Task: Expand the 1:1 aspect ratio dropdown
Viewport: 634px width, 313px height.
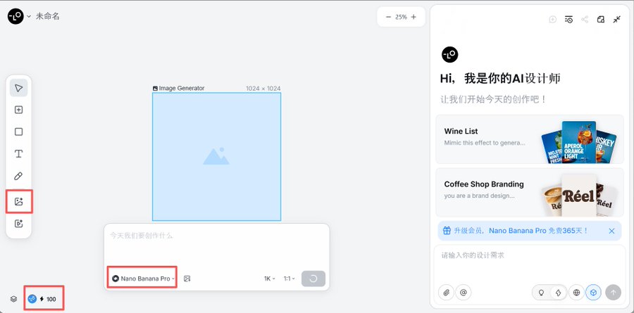Action: tap(289, 279)
